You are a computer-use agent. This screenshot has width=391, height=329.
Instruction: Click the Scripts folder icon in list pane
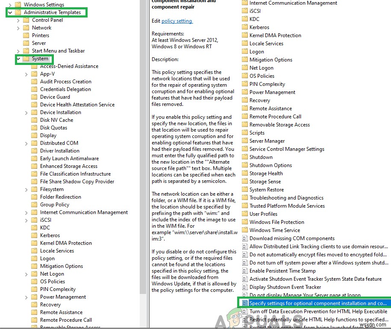245,132
